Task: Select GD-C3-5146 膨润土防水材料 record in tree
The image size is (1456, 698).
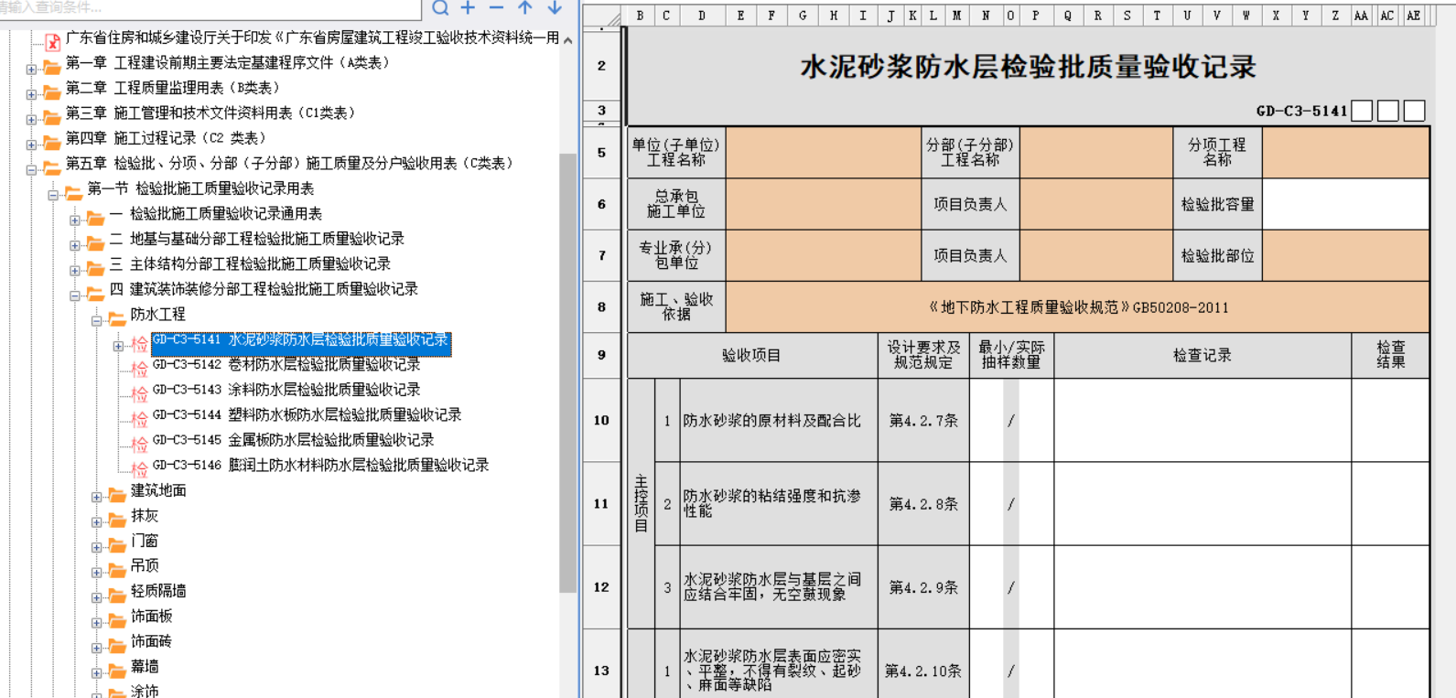Action: (x=320, y=465)
